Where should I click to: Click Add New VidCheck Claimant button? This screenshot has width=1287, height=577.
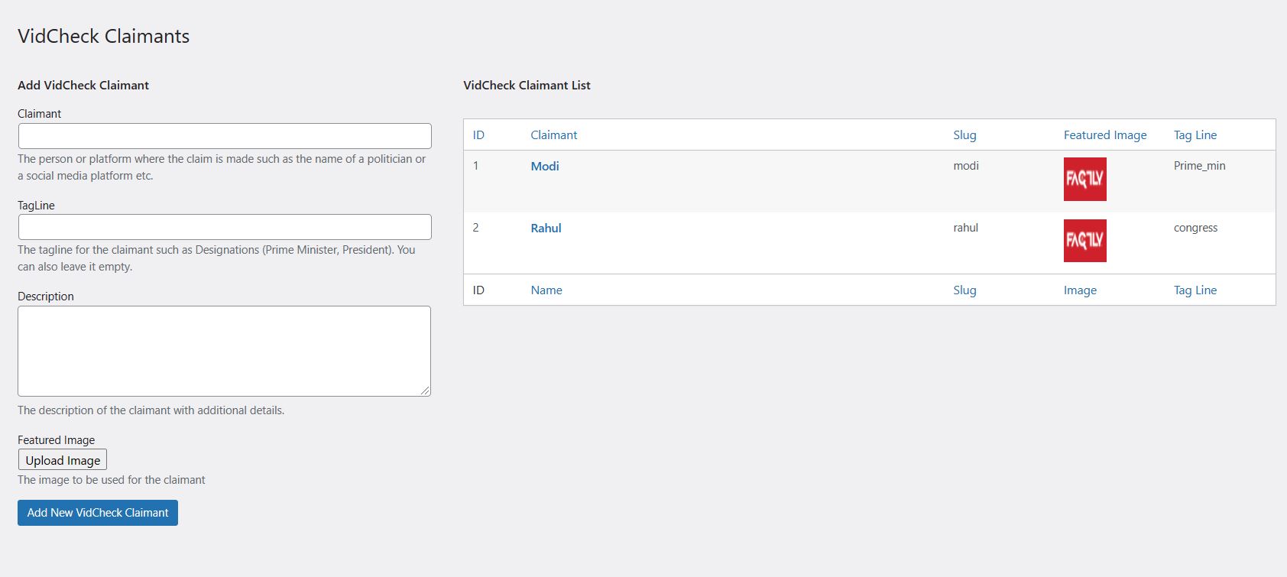tap(98, 513)
